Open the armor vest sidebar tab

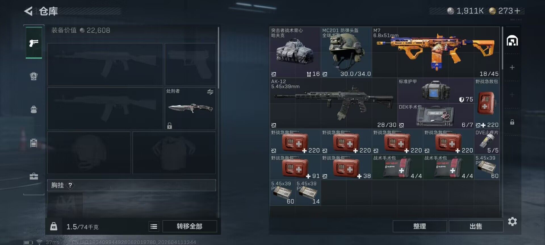[x=34, y=76]
